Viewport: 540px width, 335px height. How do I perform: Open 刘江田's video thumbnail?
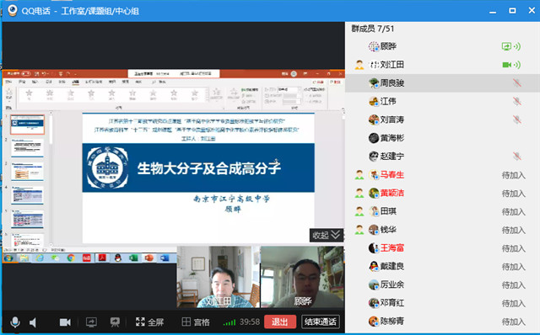coord(219,277)
